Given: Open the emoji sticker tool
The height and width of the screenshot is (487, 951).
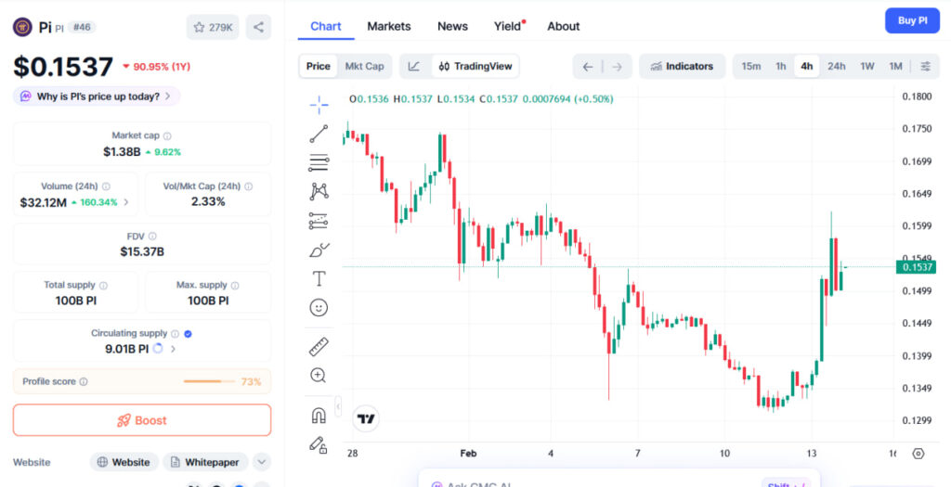Looking at the screenshot, I should [319, 307].
